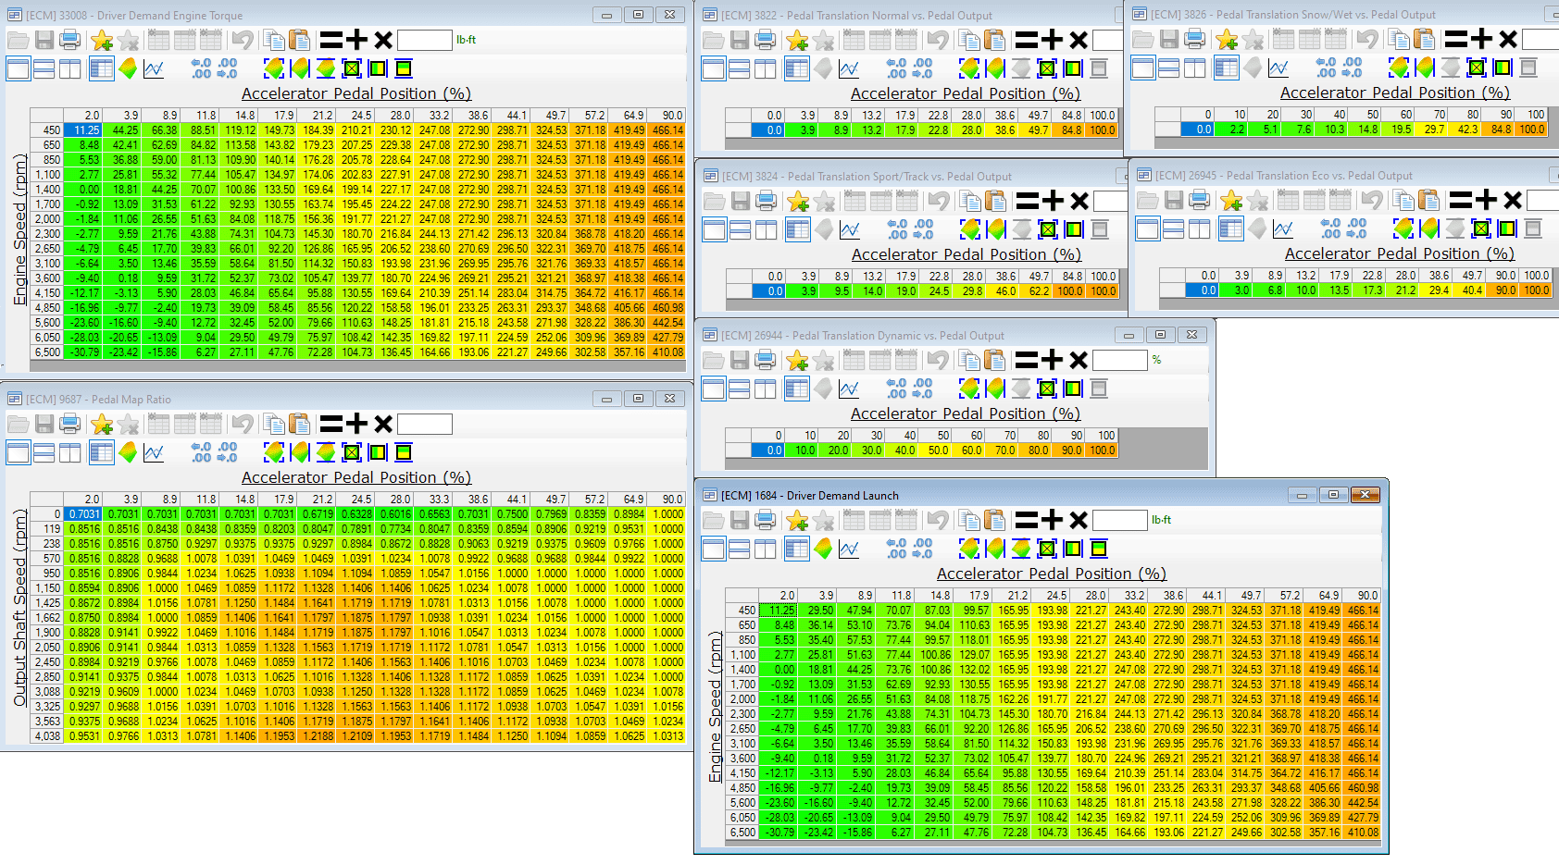
Task: Click plus button in Pedal Translation Eco window
Action: [1487, 200]
